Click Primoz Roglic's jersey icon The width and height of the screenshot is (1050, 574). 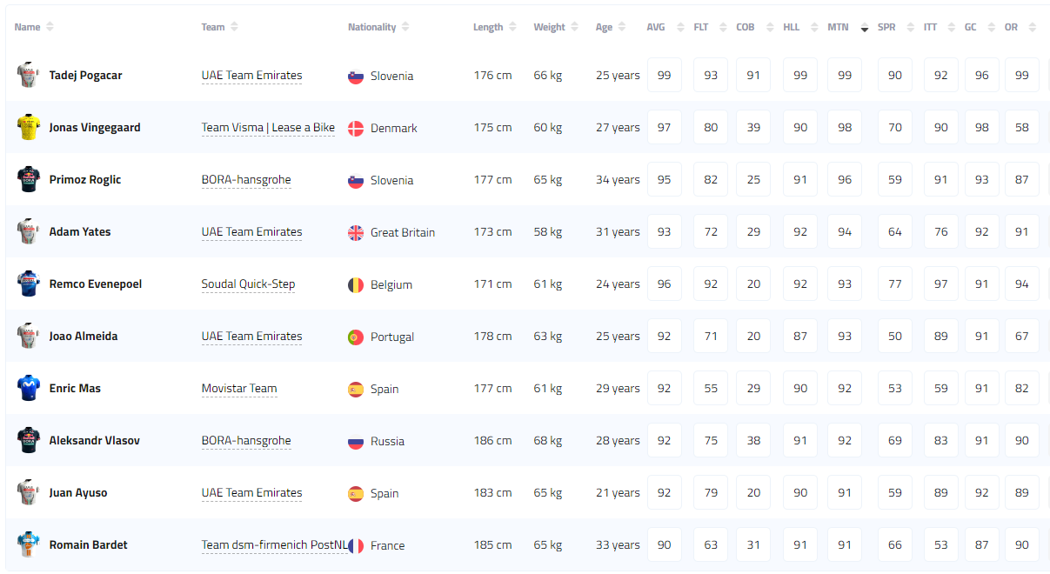(x=29, y=179)
